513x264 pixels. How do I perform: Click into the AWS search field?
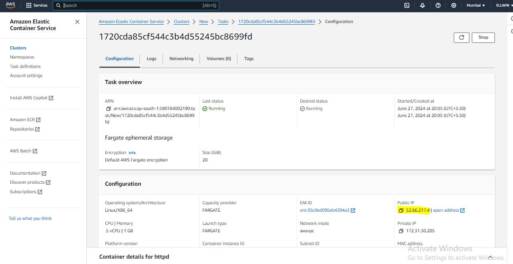(132, 5)
